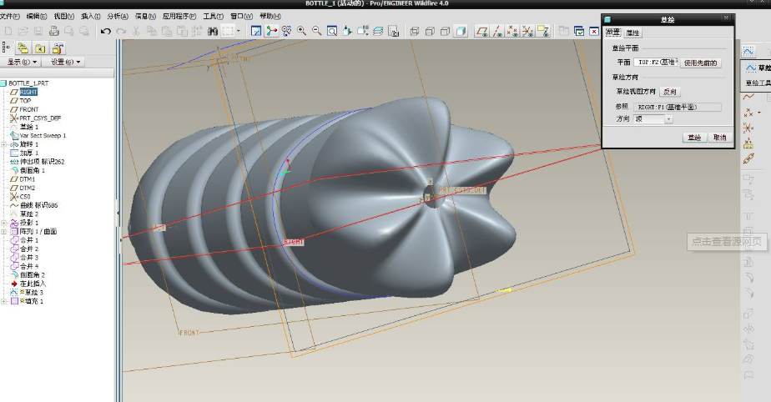771x402 pixels.
Task: Open the 方向 orientation dropdown
Action: click(668, 119)
